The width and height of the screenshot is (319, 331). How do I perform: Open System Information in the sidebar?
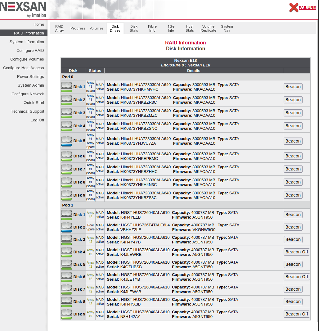(x=27, y=42)
